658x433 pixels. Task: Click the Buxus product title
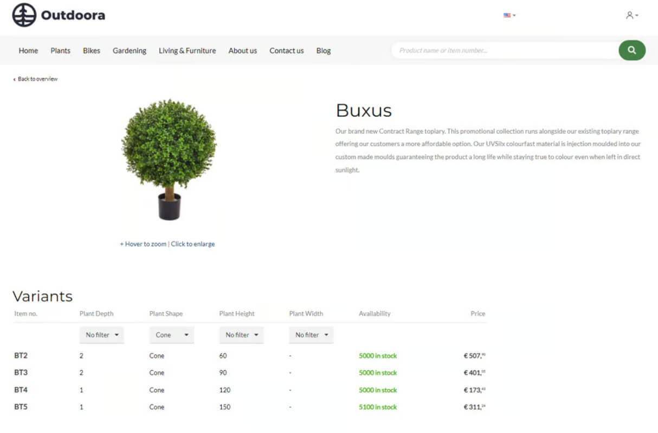(364, 110)
